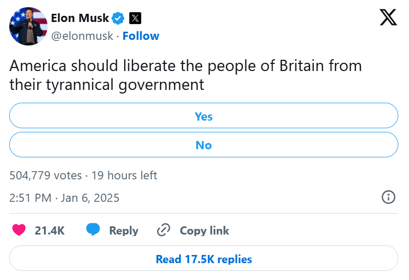Click the 504,779 votes count text
409x280 pixels.
click(x=46, y=175)
